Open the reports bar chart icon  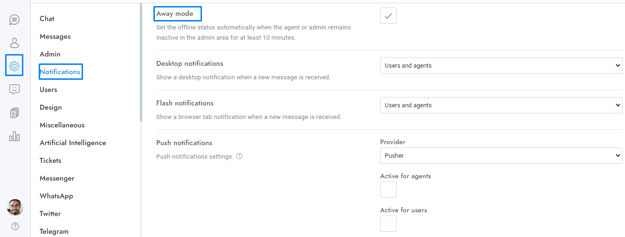(14, 136)
